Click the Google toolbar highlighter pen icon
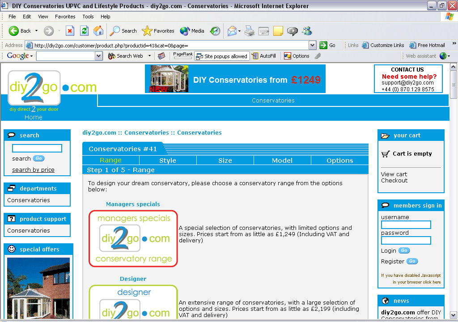Image resolution: width=458 pixels, height=322 pixels. [318, 56]
